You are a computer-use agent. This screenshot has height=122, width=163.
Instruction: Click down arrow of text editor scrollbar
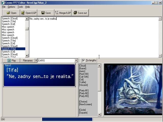[160, 56]
